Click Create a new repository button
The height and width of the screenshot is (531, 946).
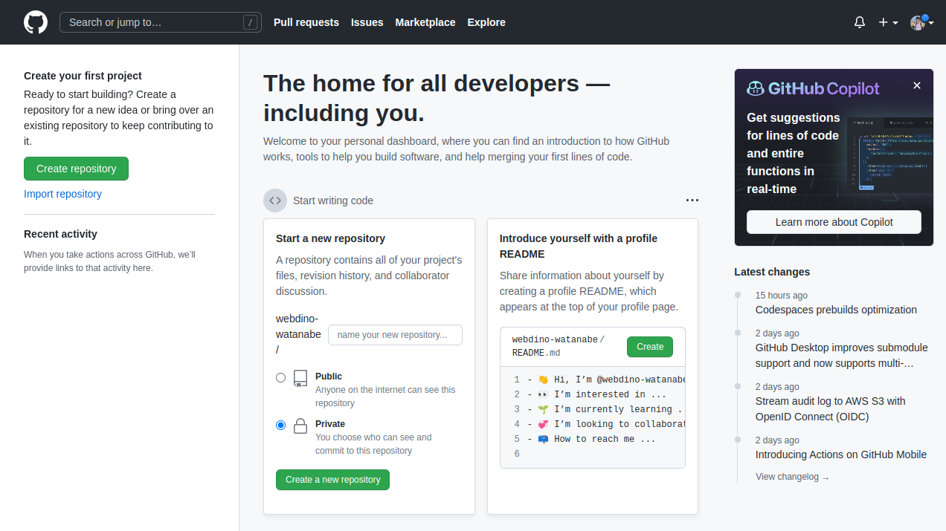click(332, 480)
